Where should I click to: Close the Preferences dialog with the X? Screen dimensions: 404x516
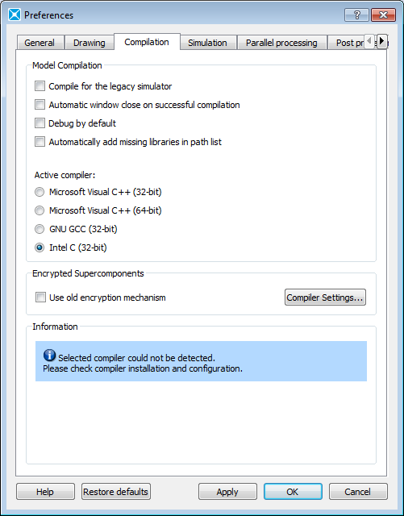(383, 15)
